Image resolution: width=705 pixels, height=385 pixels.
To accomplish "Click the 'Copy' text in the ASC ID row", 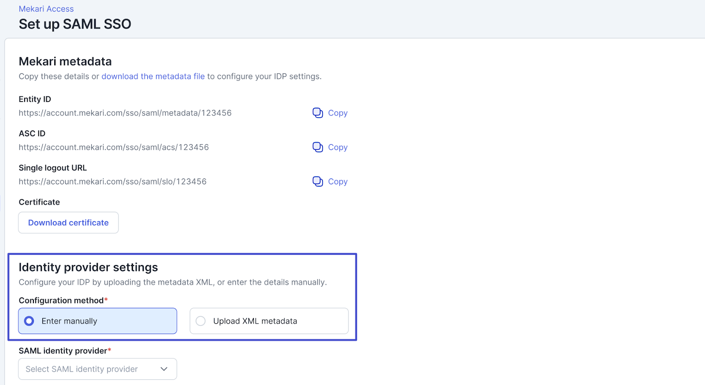I will point(338,148).
